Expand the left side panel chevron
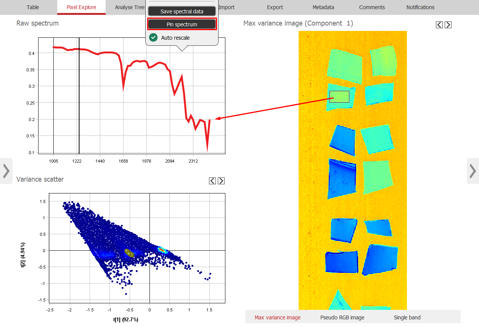 [6, 171]
